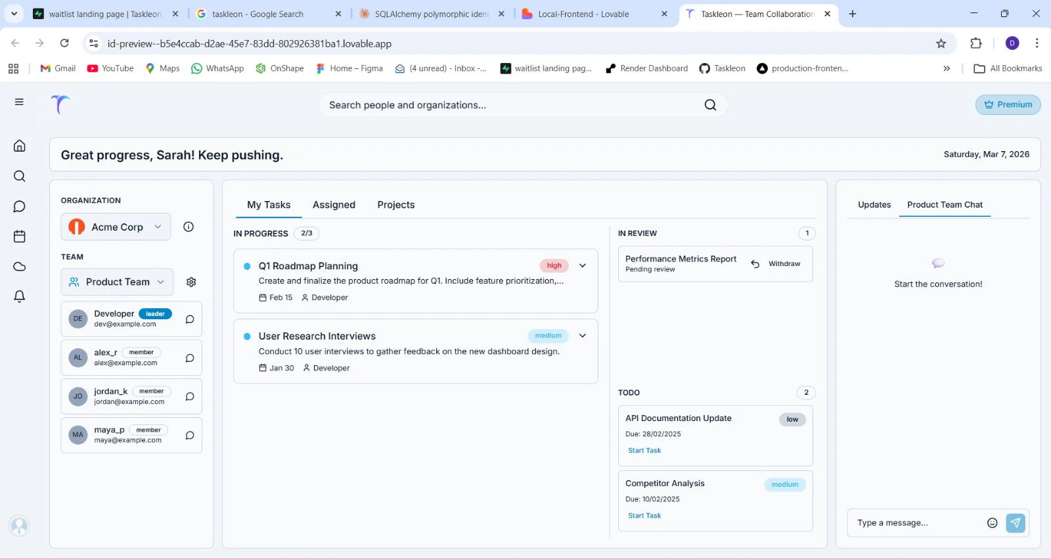Message alex_r via chat bubble icon
This screenshot has width=1051, height=559.
189,358
